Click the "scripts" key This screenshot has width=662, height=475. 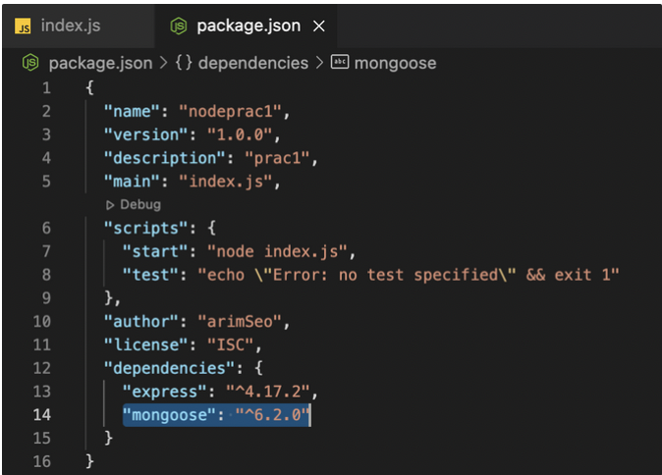(x=145, y=229)
